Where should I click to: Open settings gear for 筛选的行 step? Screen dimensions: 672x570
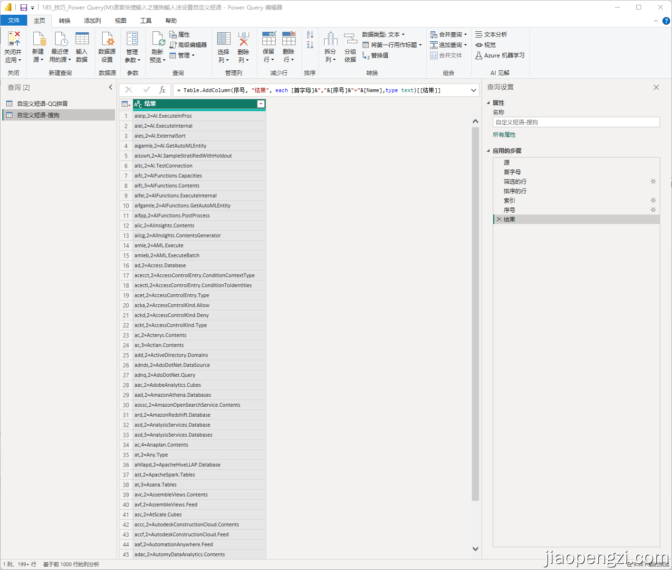653,181
